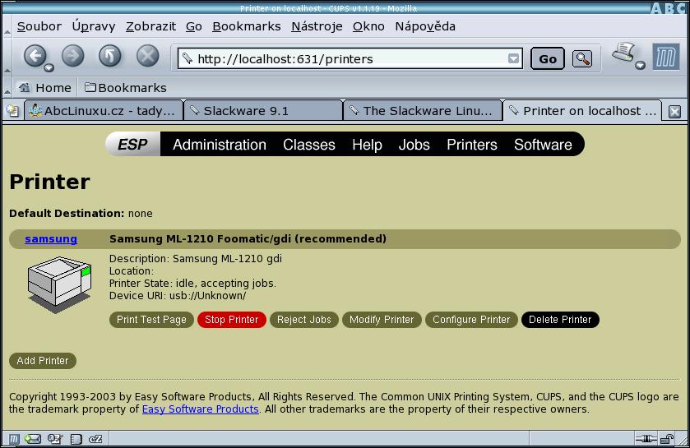Open the Print button dropdown arrow
The width and height of the screenshot is (690, 448).
point(641,66)
